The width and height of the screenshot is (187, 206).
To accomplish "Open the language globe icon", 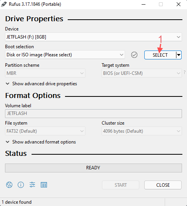I will pos(9,185).
